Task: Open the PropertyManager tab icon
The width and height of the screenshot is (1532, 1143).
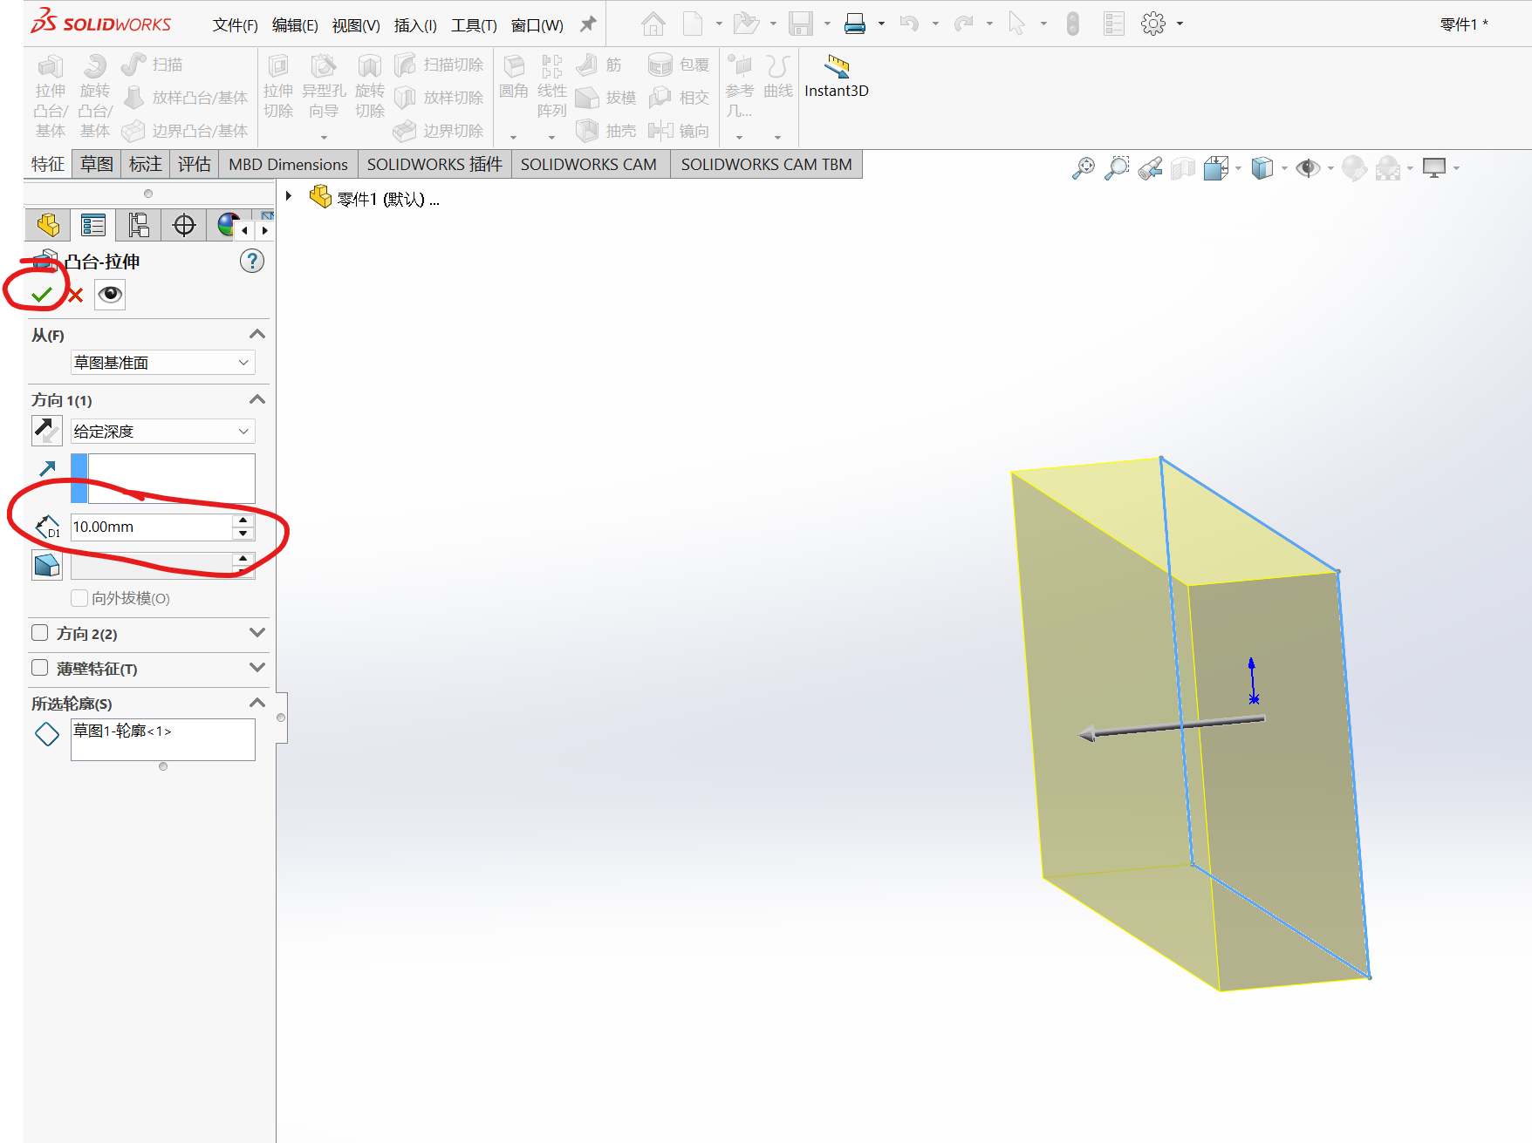Action: click(93, 225)
